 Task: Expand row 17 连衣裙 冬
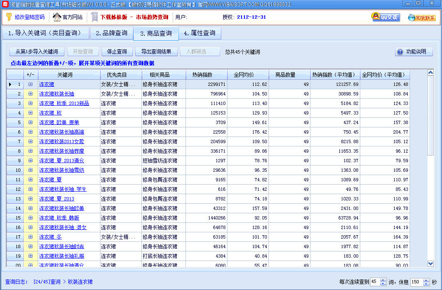point(30,237)
